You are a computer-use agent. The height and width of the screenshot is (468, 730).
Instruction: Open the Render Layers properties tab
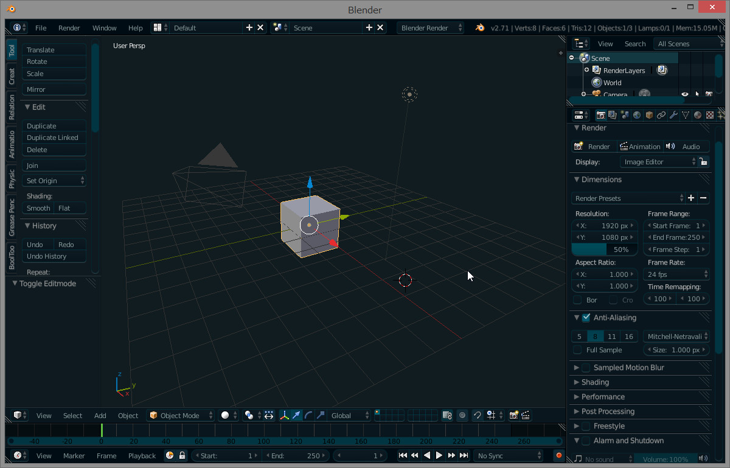pyautogui.click(x=613, y=115)
